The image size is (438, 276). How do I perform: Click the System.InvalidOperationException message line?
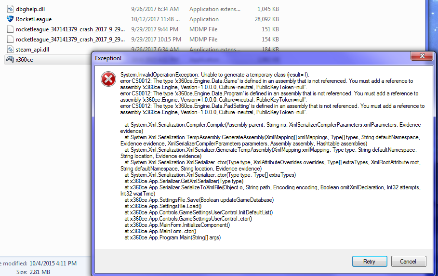click(x=215, y=75)
